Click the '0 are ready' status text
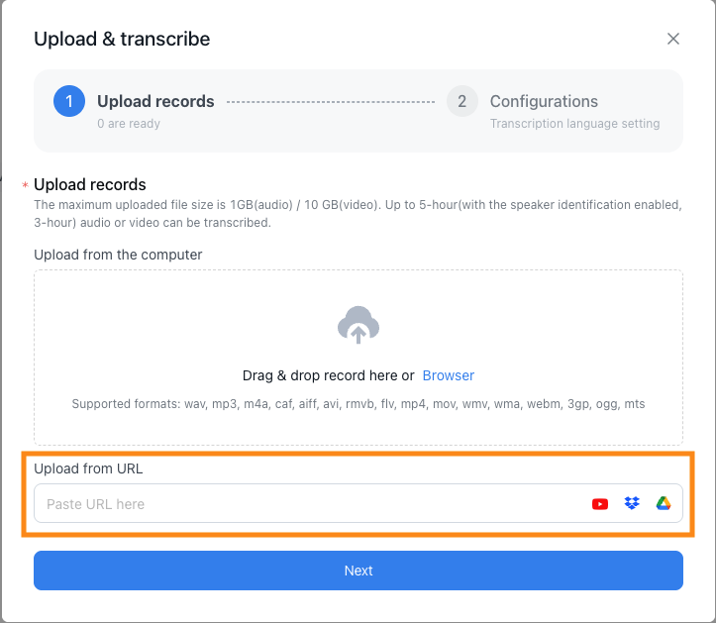 pos(129,124)
